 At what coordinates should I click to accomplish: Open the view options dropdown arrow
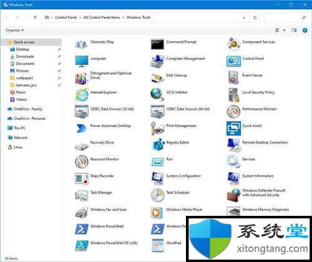point(285,31)
